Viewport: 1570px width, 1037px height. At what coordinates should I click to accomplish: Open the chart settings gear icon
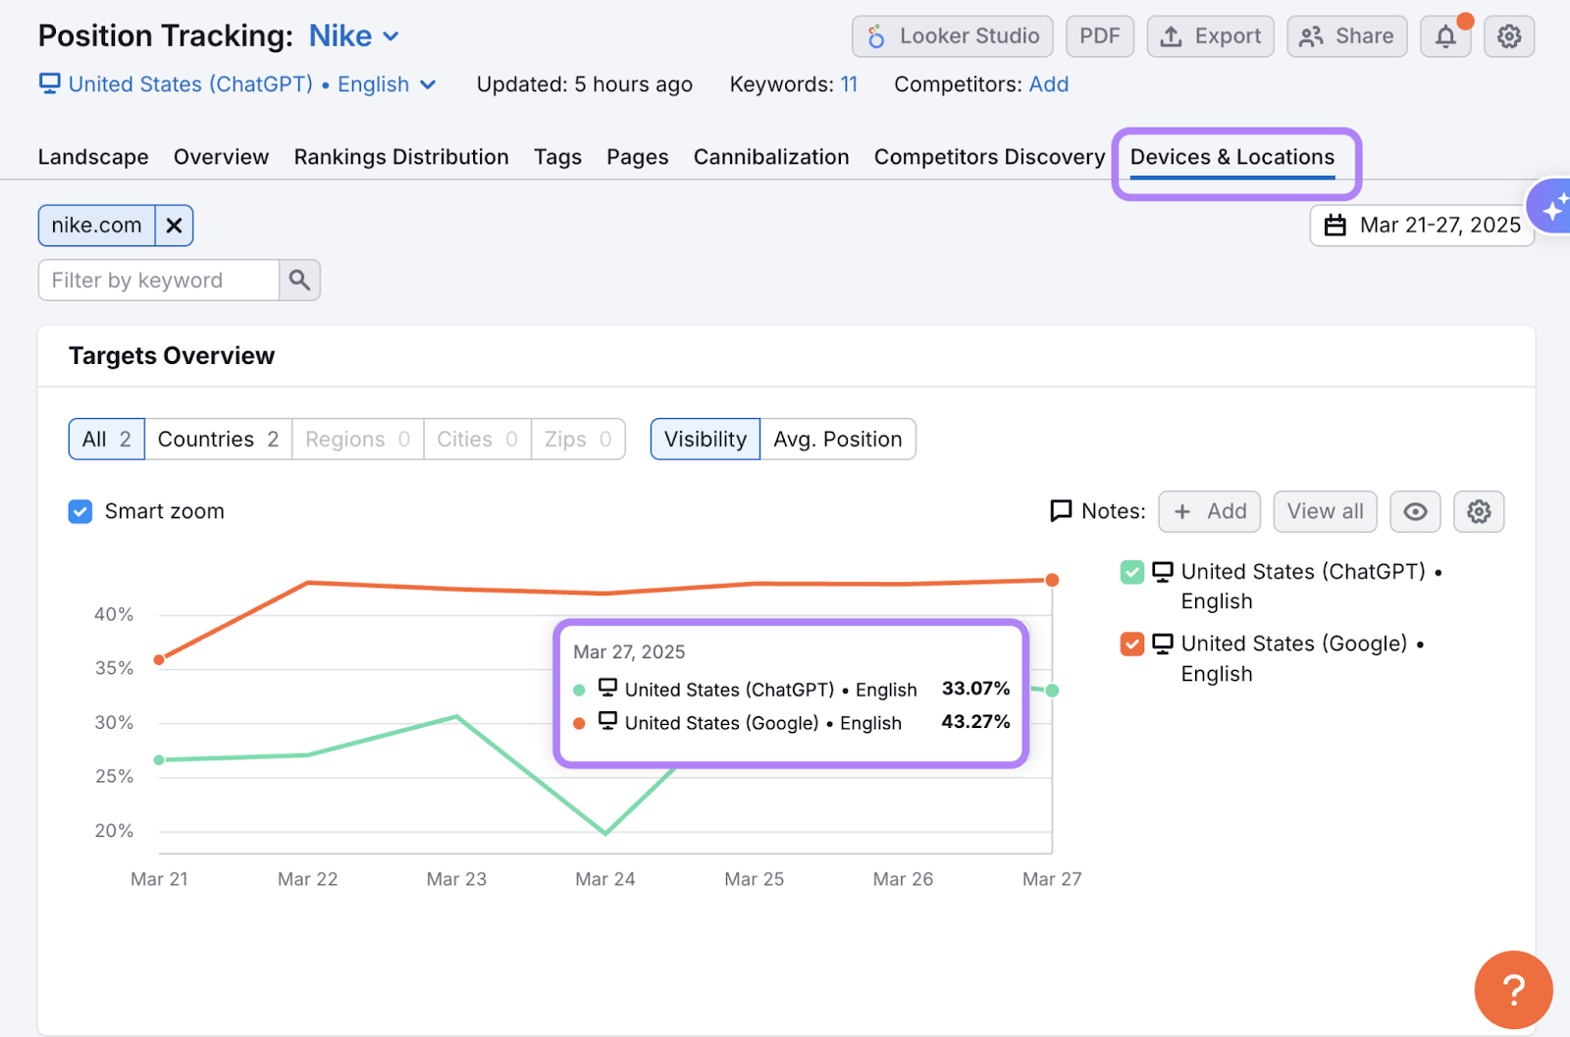point(1478,512)
